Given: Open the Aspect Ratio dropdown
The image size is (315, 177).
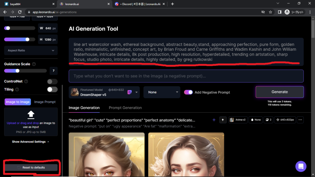Looking at the screenshot, I should [x=31, y=50].
